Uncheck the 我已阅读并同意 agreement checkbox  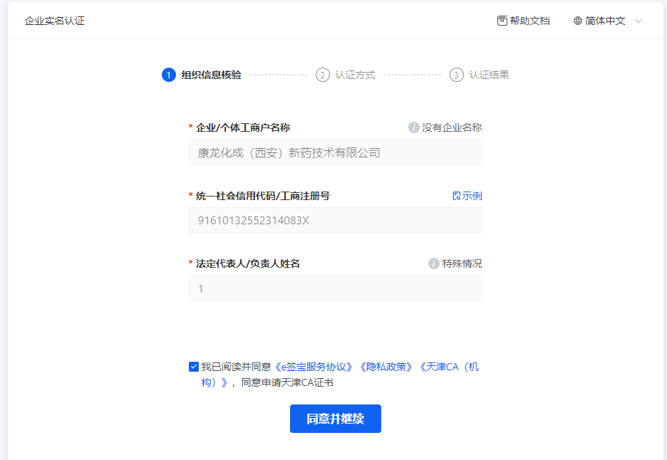pos(194,367)
